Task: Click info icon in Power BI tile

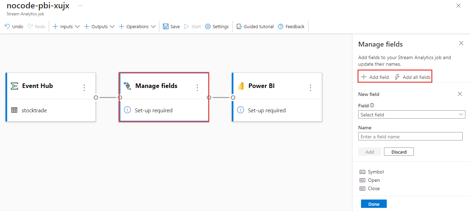Action: [241, 110]
